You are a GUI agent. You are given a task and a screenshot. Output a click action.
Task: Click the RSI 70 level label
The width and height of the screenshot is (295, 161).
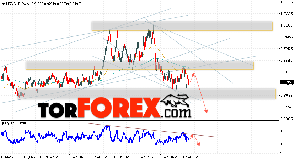281,131
